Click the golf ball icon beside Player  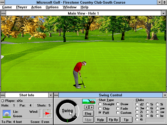[3, 101]
